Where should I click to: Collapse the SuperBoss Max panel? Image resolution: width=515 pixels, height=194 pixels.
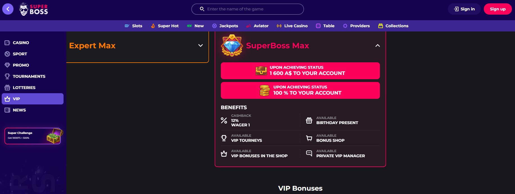pyautogui.click(x=378, y=45)
